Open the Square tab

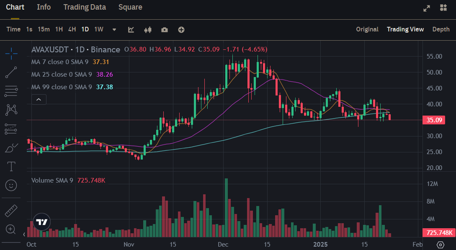130,7
